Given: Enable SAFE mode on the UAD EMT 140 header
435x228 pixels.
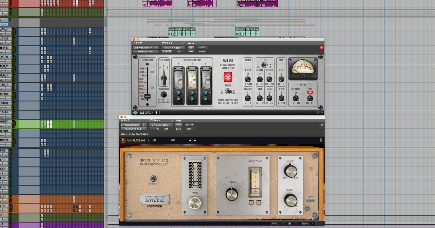Looking at the screenshot, I should 190,51.
